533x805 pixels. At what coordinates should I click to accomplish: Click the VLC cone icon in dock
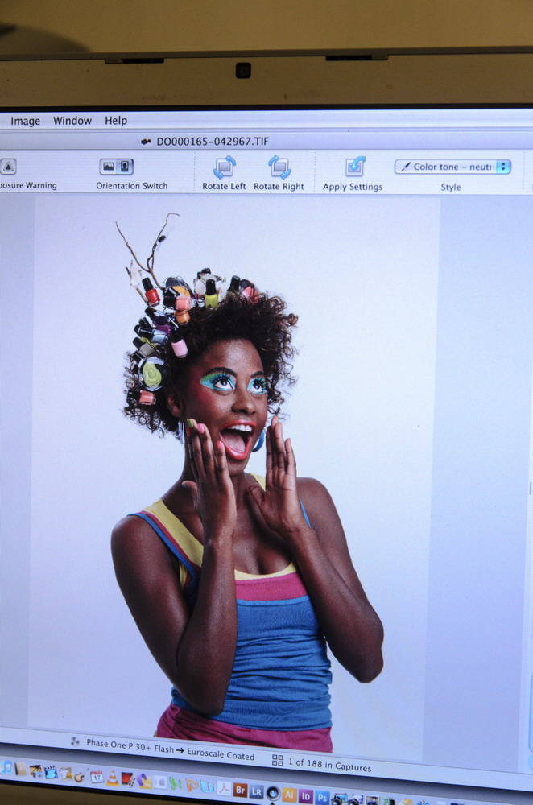pyautogui.click(x=113, y=778)
